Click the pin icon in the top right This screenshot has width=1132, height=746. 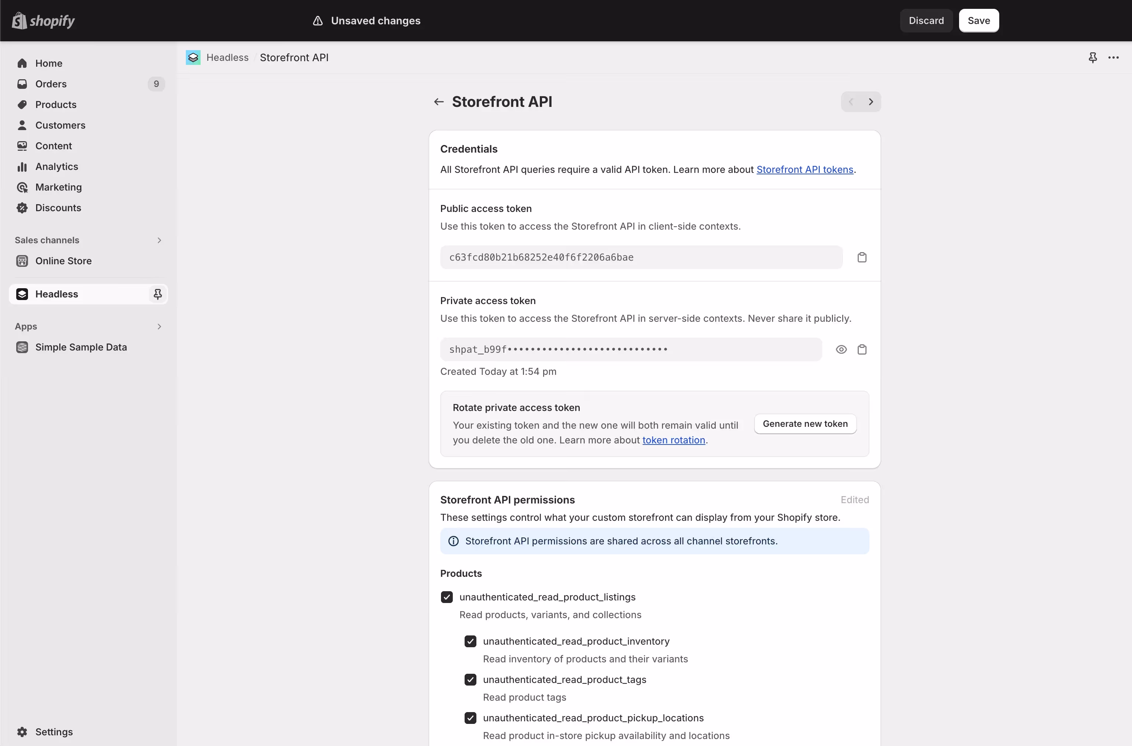1093,57
